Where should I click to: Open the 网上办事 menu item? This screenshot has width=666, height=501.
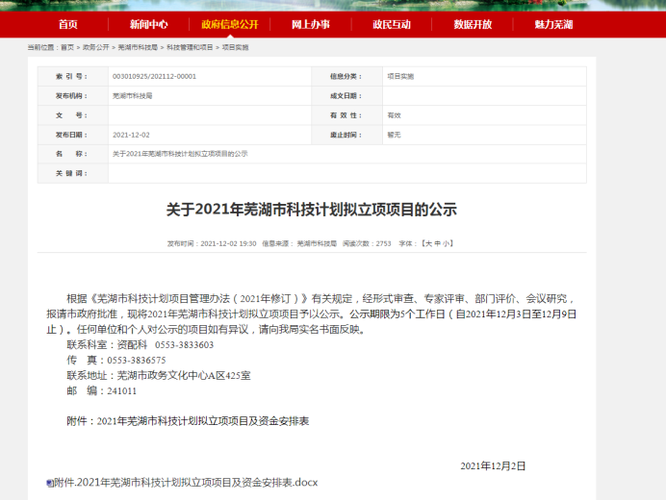[310, 24]
